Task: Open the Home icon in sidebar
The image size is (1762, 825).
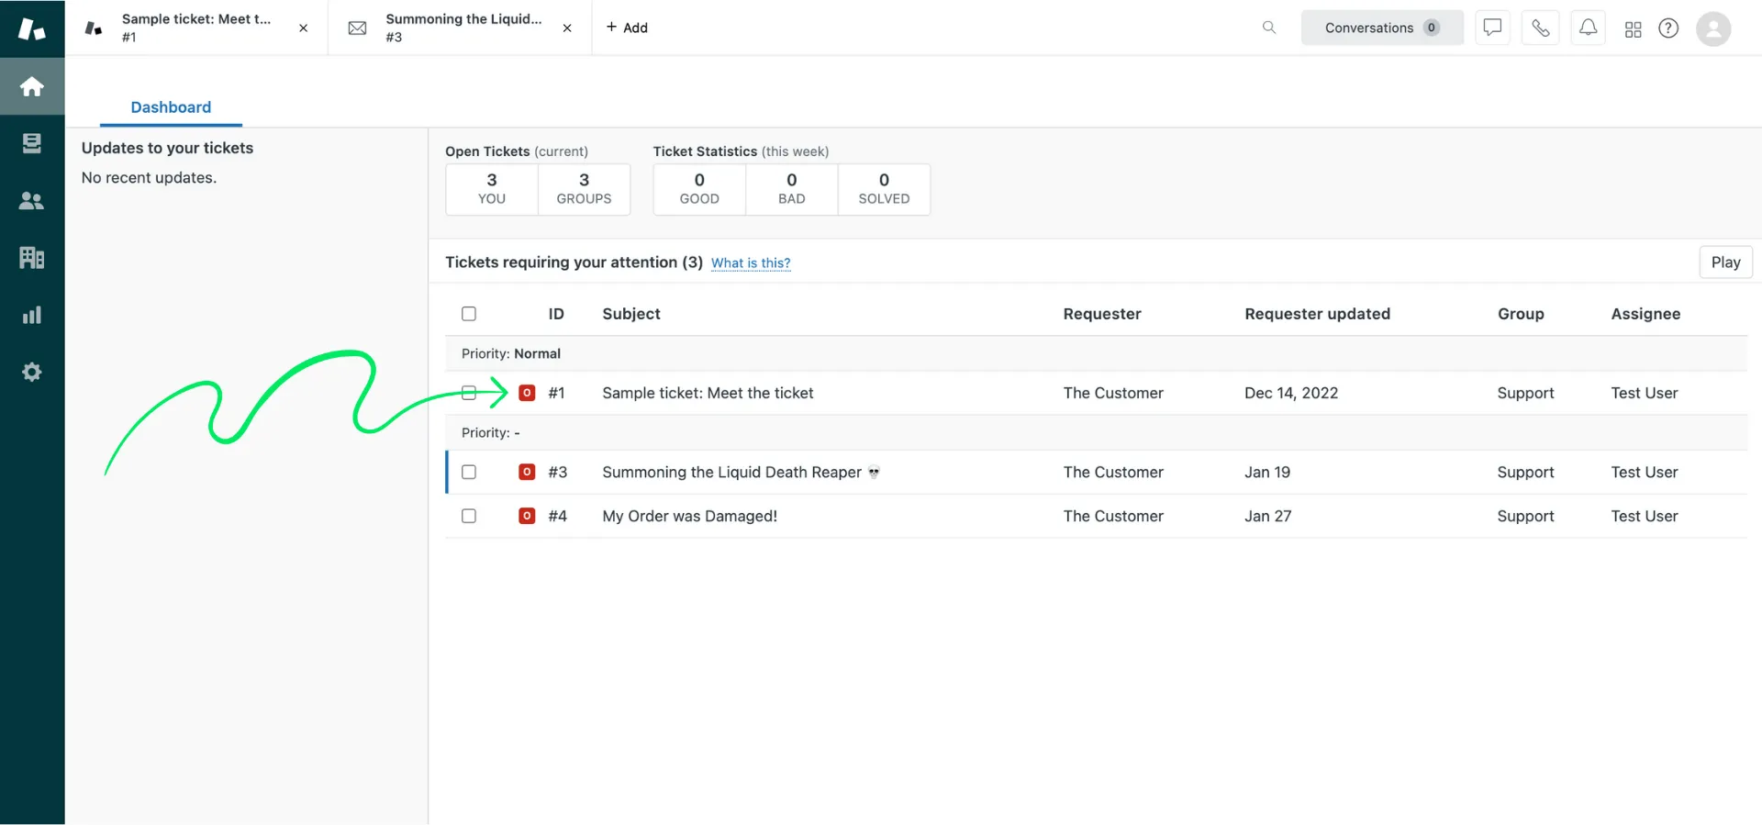Action: coord(32,86)
